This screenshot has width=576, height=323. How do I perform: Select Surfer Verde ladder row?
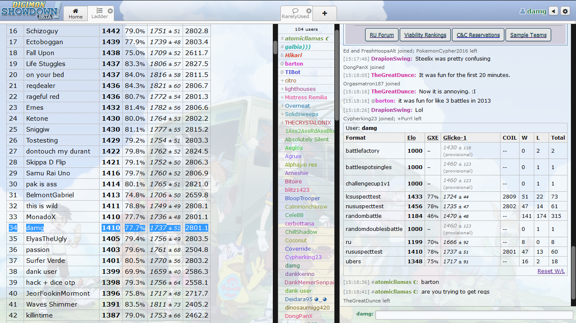tap(108, 261)
